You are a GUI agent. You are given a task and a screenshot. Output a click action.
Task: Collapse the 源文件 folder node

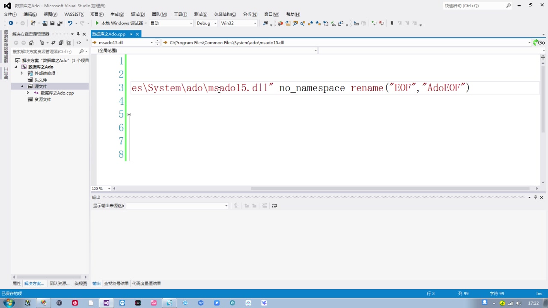(22, 86)
